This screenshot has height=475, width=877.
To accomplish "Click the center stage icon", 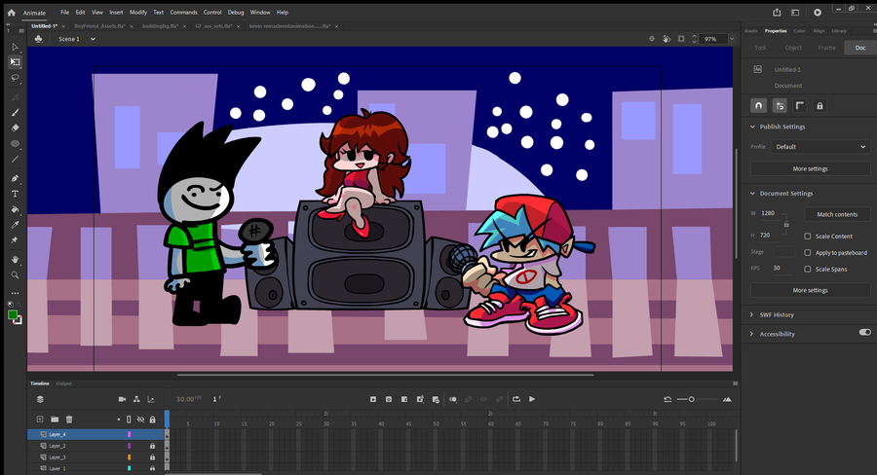I will click(652, 39).
